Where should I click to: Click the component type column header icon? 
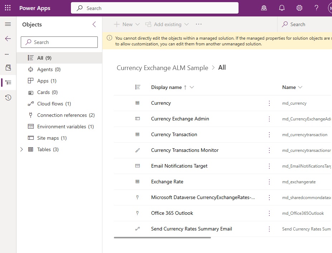tap(138, 87)
